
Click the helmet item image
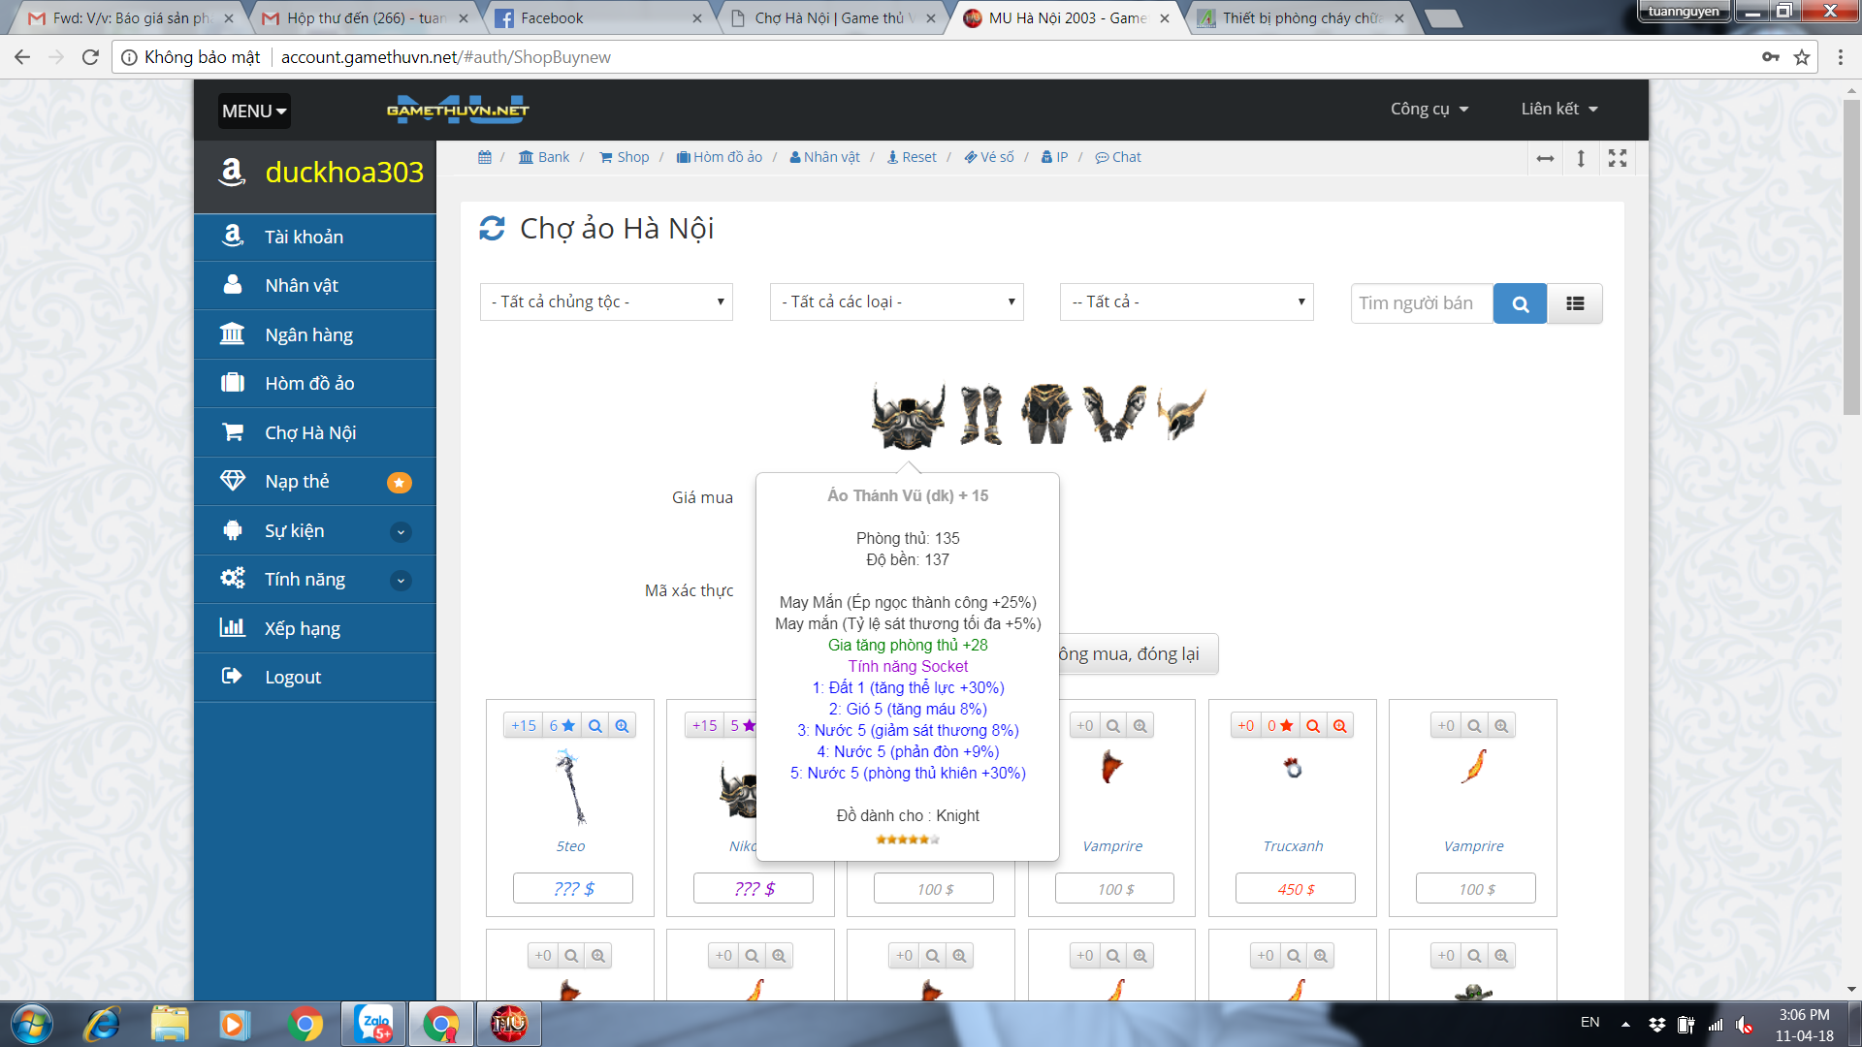[x=1181, y=413]
